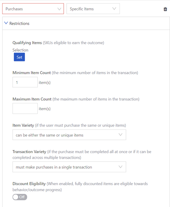Image resolution: width=170 pixels, height=207 pixels.
Task: Click the Discount Eligibility heading text
Action: coord(29,184)
